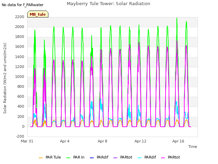Viewport: 218px width, 164px height.
Task: Select the 'PAR Tule' legend label
Action: click(53, 157)
